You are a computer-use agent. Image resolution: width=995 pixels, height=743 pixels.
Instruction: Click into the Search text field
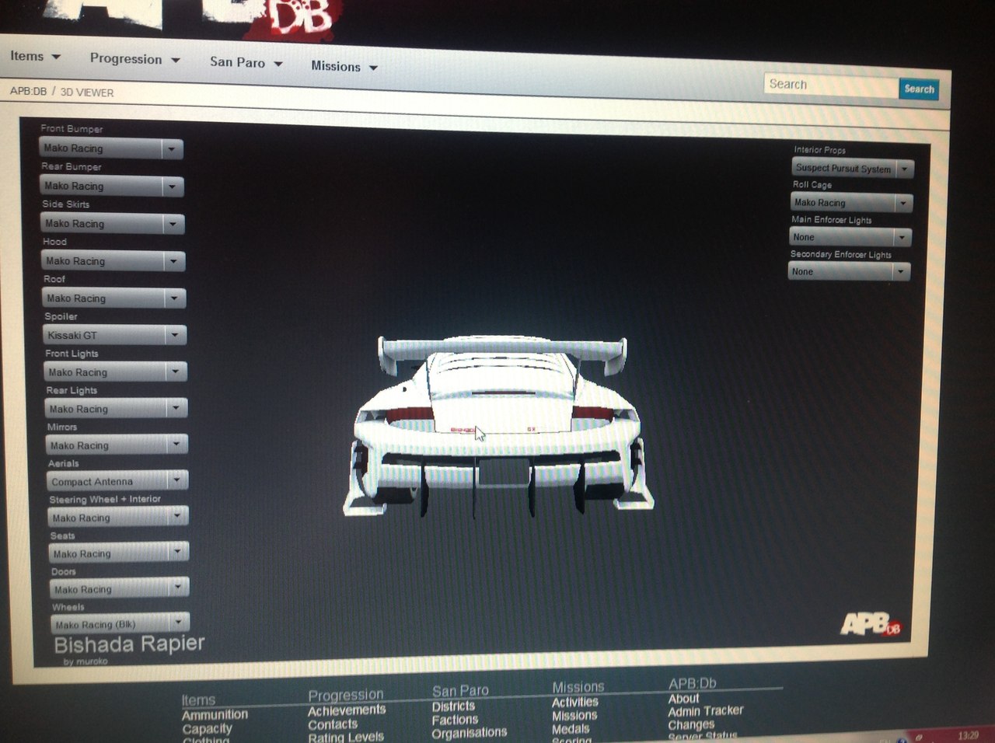click(x=830, y=85)
